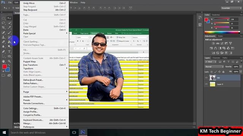Select the Brush tool
This screenshot has width=243, height=136.
[x=9, y=32]
